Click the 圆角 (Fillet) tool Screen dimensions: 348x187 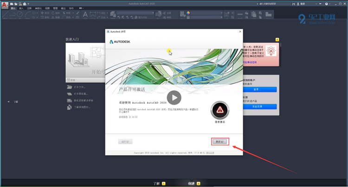(x=66, y=17)
